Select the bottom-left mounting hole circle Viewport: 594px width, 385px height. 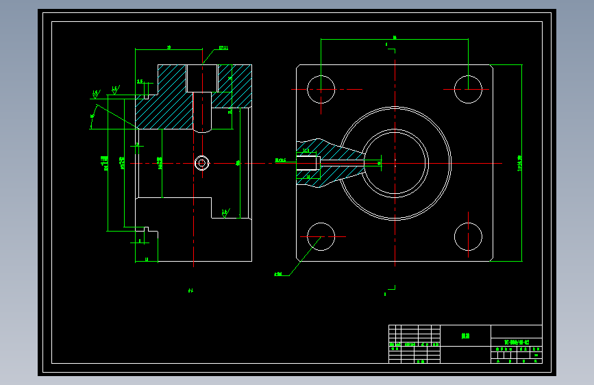tap(321, 236)
